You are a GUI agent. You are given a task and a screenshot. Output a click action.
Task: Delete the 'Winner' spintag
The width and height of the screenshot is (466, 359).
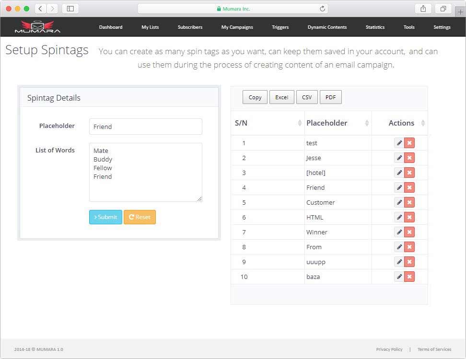409,232
